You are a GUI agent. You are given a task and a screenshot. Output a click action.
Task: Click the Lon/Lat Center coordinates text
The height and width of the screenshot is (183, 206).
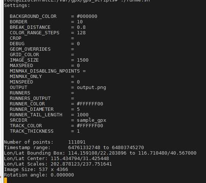point(80,159)
